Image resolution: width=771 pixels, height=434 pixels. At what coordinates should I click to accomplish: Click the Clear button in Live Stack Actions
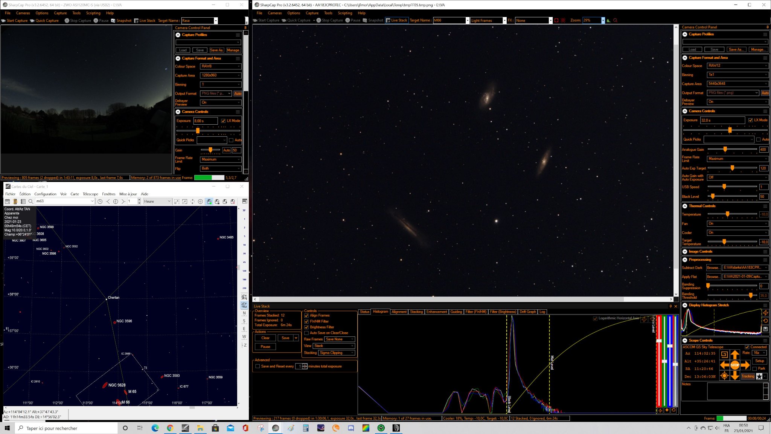265,338
